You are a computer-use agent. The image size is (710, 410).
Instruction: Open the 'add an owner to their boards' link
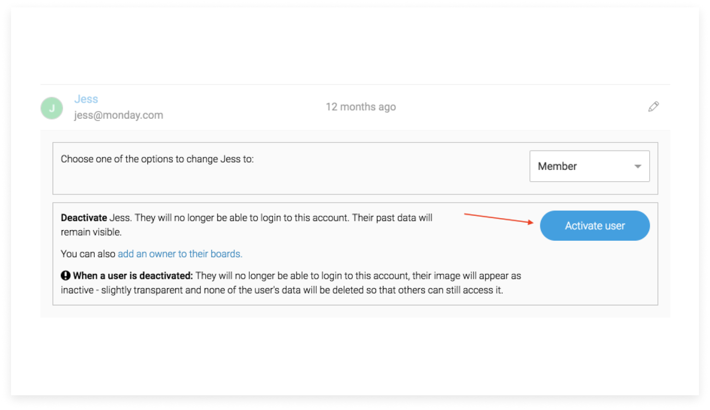180,254
